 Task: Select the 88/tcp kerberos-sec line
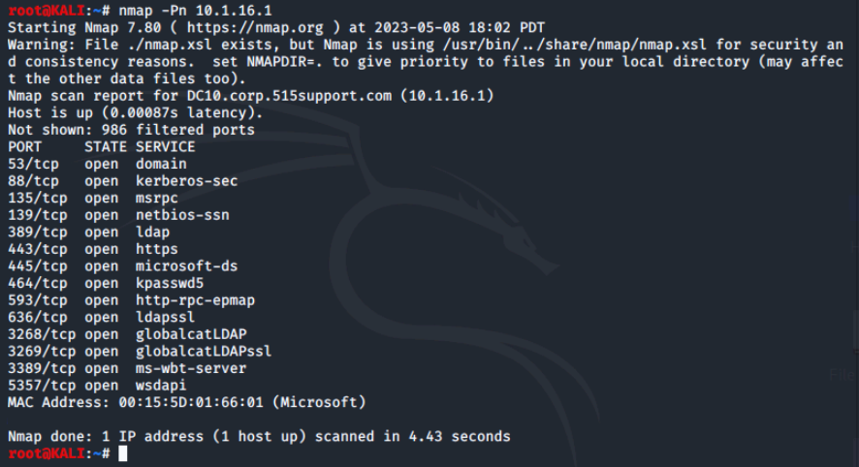(x=123, y=180)
